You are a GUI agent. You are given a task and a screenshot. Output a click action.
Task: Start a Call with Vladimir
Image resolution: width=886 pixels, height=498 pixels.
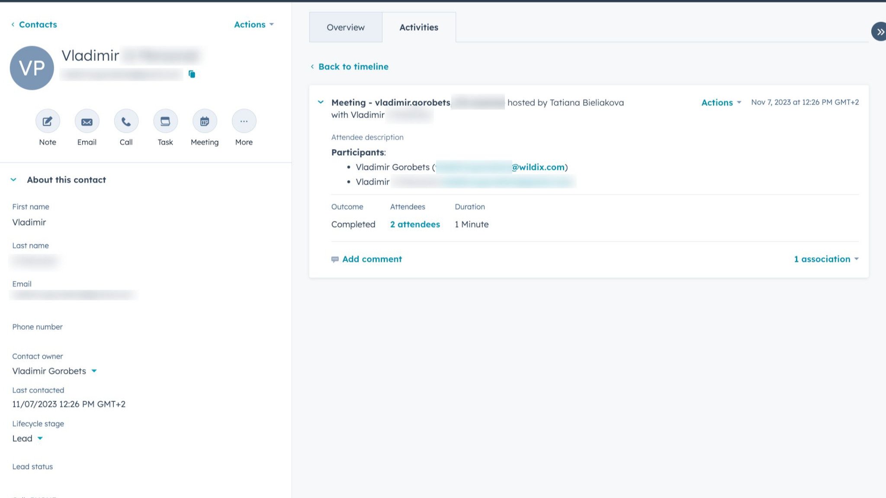(x=126, y=121)
